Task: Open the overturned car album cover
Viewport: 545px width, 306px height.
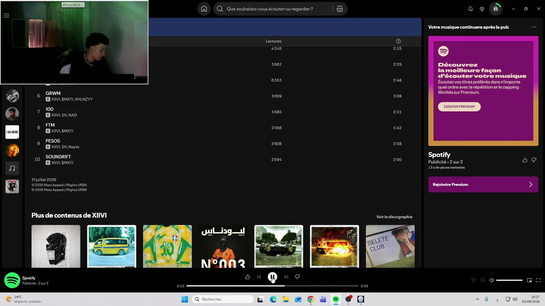Action: click(279, 246)
